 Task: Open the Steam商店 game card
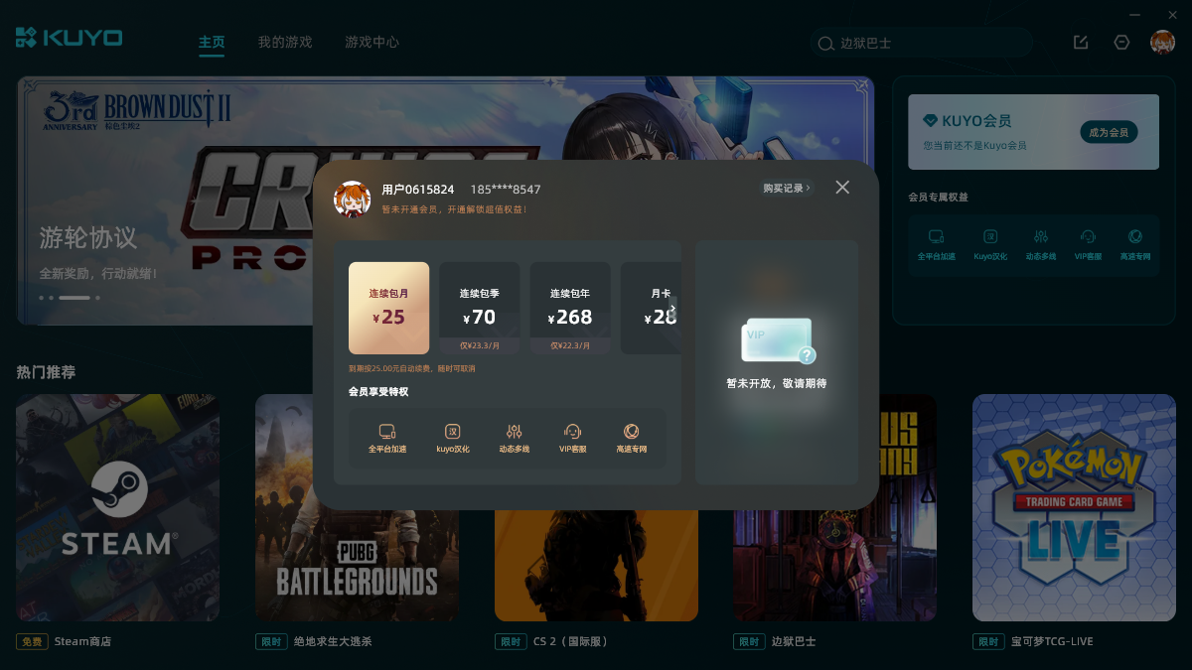click(117, 508)
